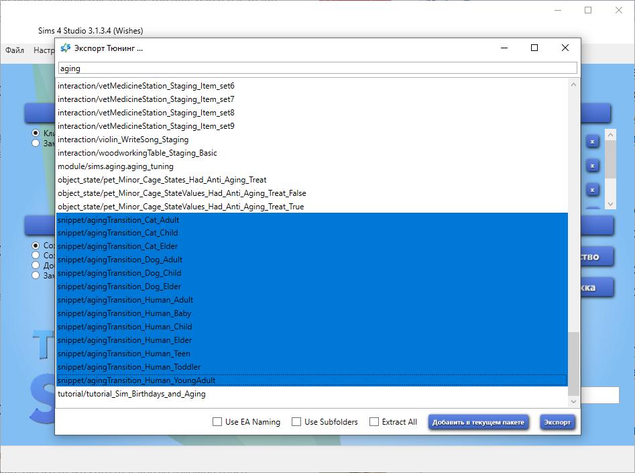Click Добавить в текущем пакете button
Screen dimensions: 635x473
point(479,422)
